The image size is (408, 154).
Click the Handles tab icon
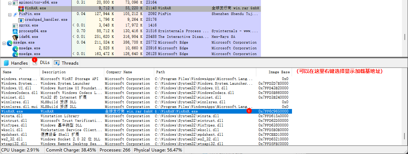tap(6, 63)
